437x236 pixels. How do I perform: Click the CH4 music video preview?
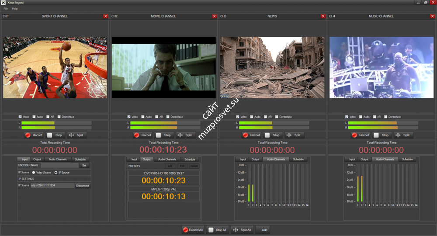pos(382,67)
